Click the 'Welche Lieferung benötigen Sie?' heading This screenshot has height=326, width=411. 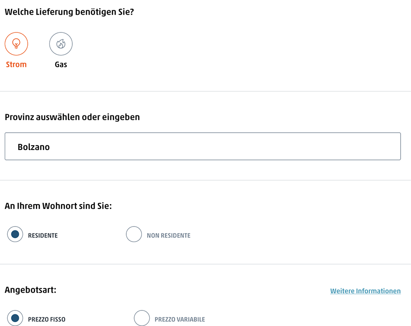[x=70, y=12]
